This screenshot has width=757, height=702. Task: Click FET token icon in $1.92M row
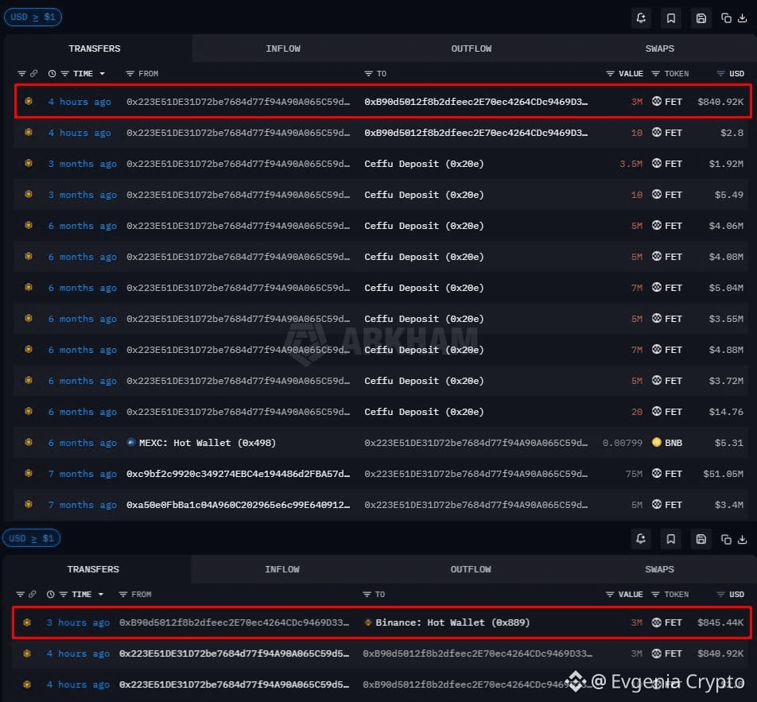(657, 163)
